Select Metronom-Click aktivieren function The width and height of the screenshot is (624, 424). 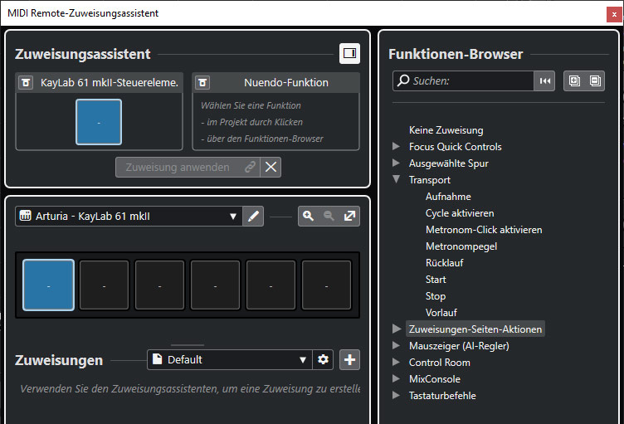pyautogui.click(x=483, y=230)
